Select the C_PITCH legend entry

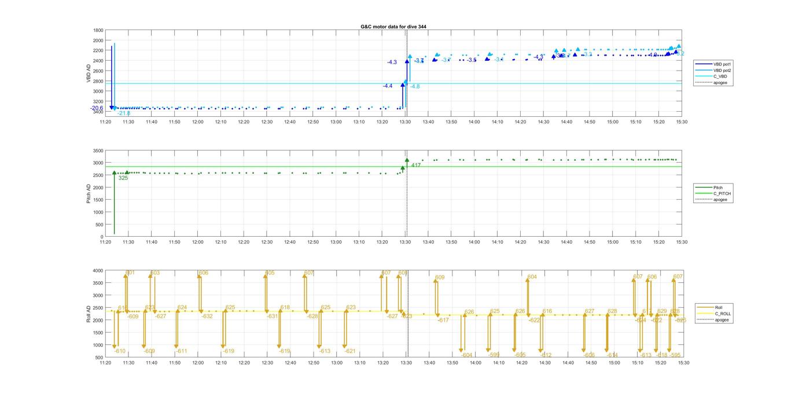tap(713, 193)
